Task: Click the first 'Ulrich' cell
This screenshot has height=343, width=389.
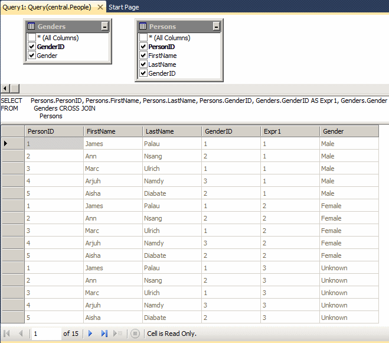Action: (x=172, y=169)
